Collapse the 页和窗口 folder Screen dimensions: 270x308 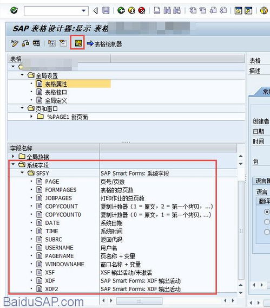pos(22,108)
